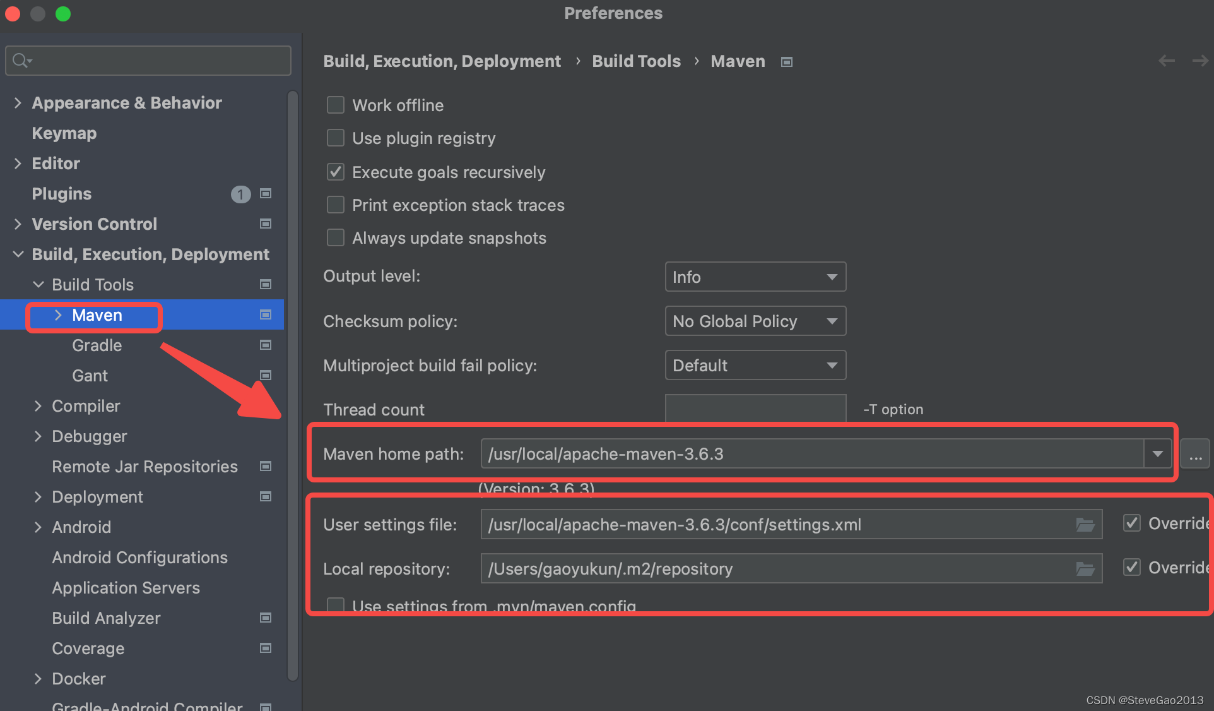Click the sidebar vertical scrollbar
Viewport: 1214px width, 711px height.
293,385
